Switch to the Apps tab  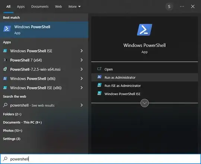click(x=21, y=7)
